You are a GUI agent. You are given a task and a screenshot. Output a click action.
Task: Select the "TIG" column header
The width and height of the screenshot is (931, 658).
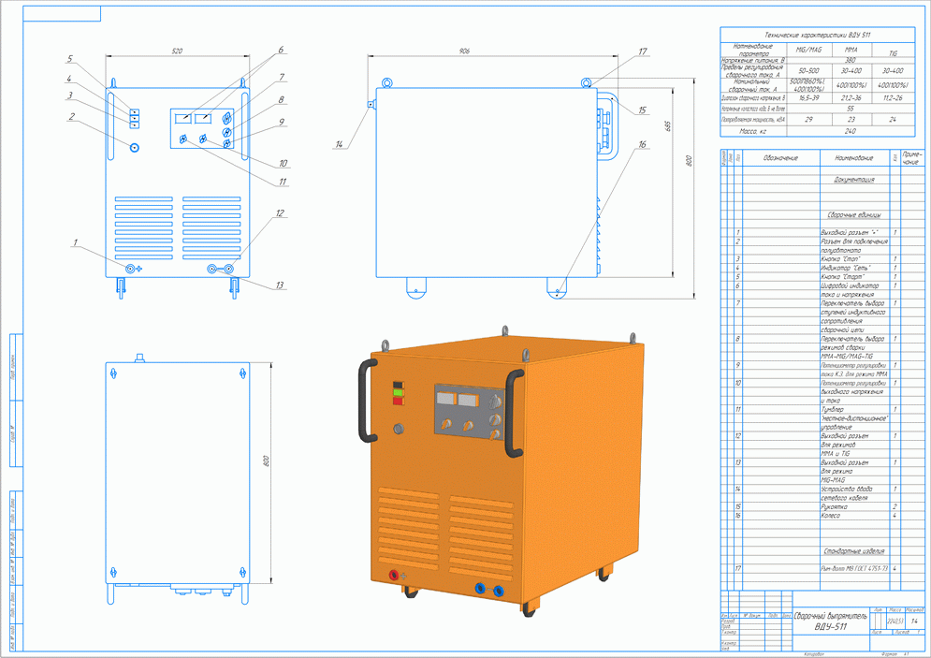click(x=893, y=53)
